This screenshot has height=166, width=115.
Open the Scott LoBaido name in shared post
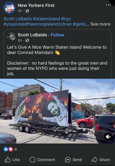pyautogui.click(x=32, y=35)
